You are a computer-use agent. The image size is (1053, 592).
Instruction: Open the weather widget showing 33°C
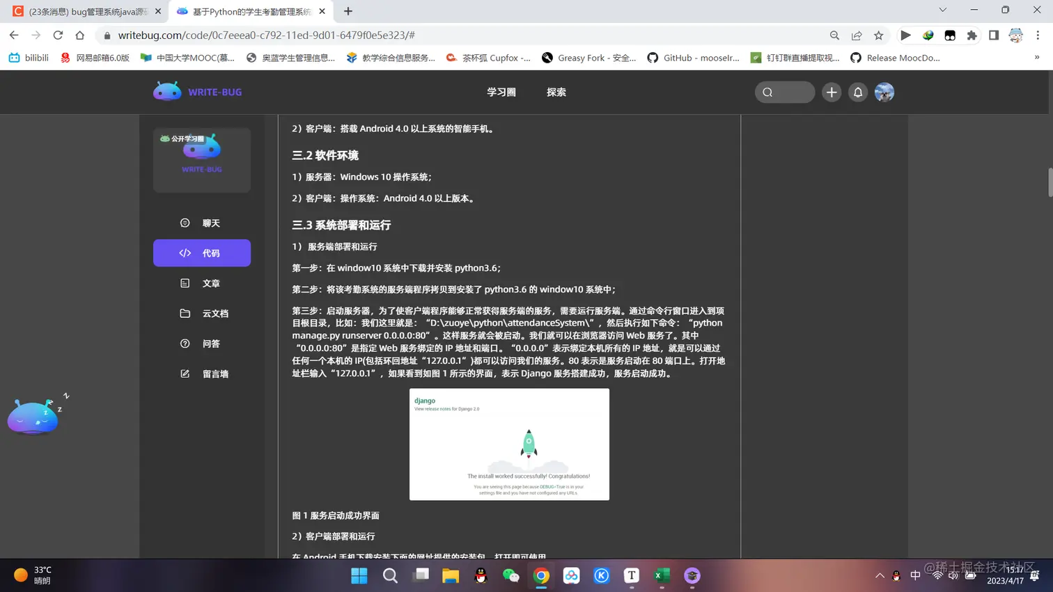pos(33,575)
